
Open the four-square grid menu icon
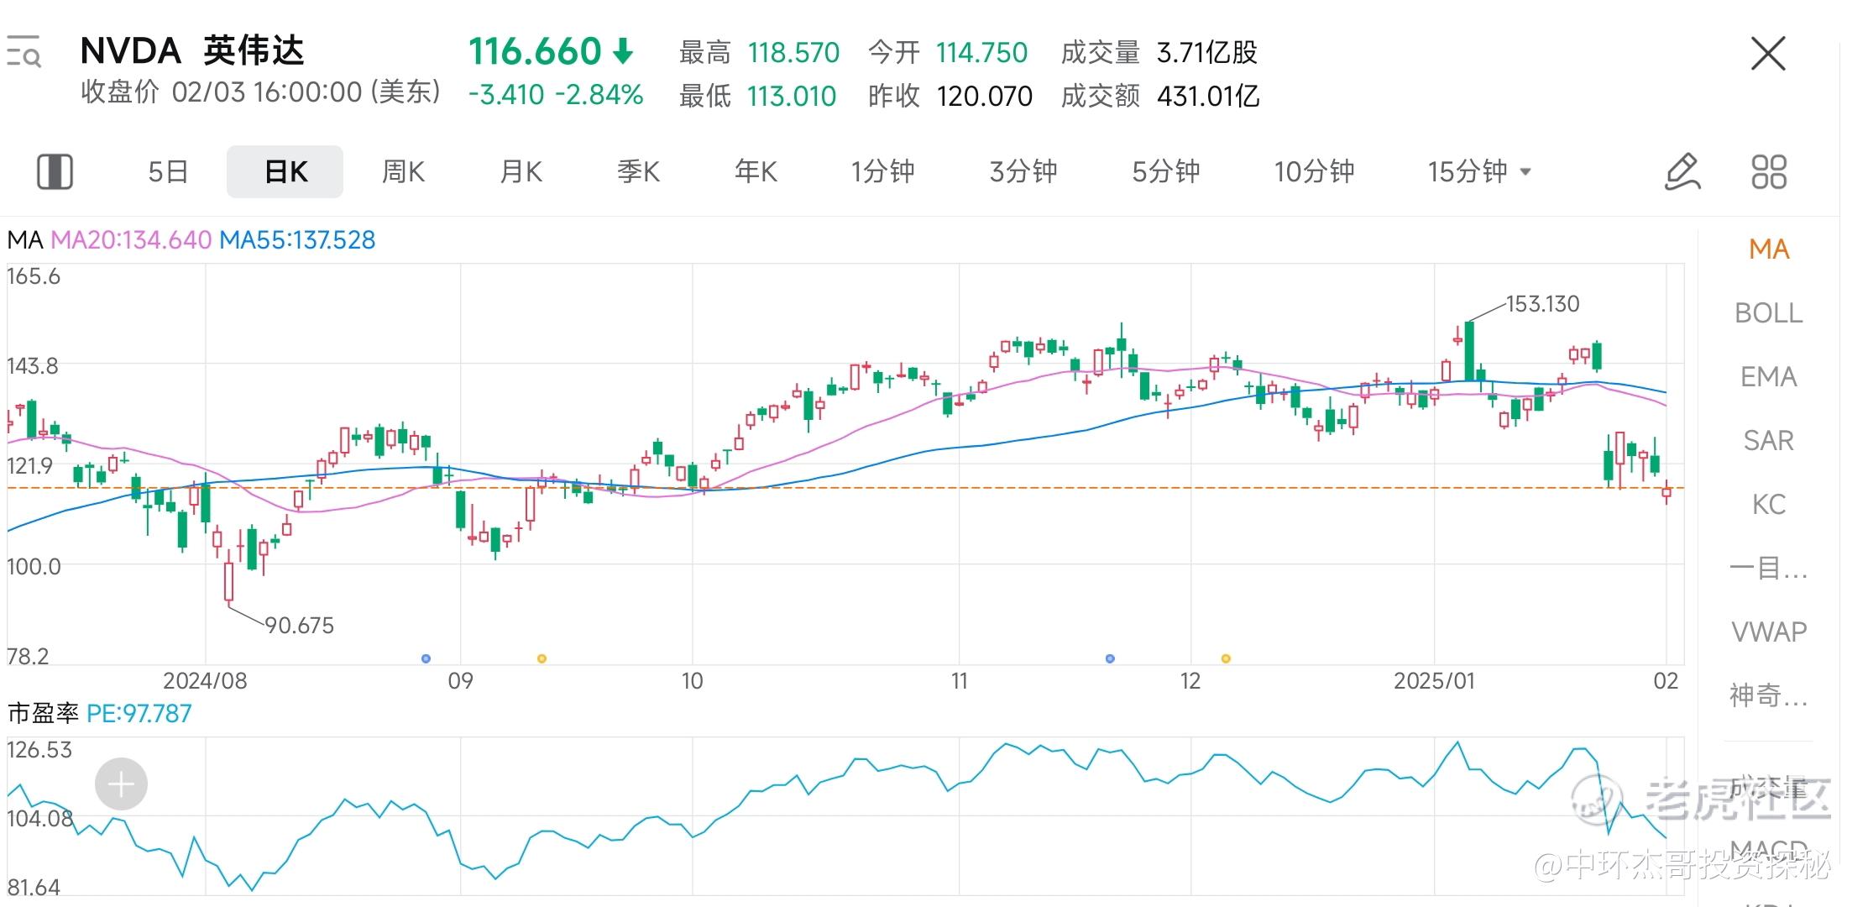(x=1769, y=171)
